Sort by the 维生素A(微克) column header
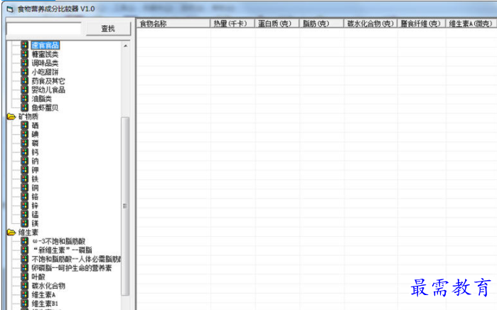Viewport: 497px width, 310px height. (471, 23)
